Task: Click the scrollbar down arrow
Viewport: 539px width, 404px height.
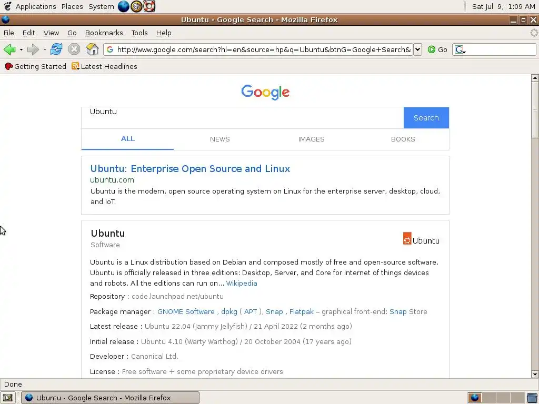Action: click(x=535, y=374)
